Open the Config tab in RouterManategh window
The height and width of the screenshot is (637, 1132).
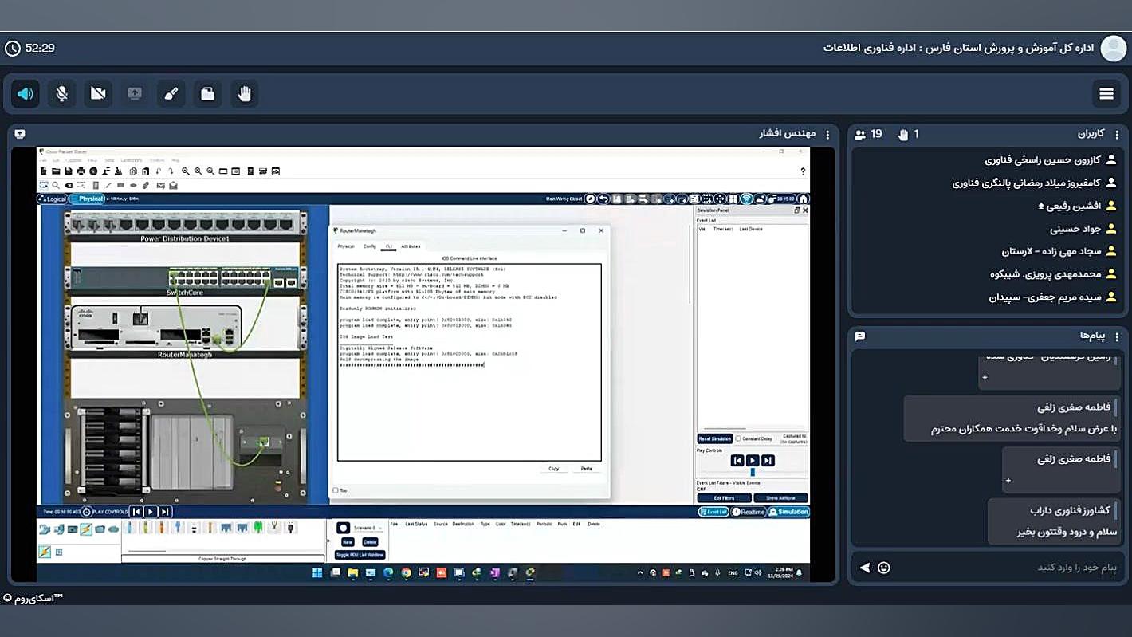tap(369, 246)
